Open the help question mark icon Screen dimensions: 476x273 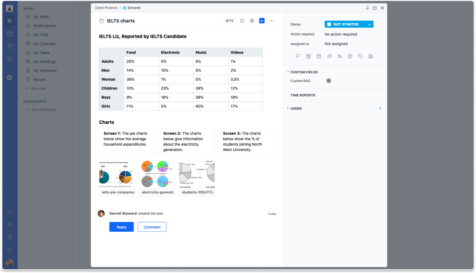tap(9, 250)
